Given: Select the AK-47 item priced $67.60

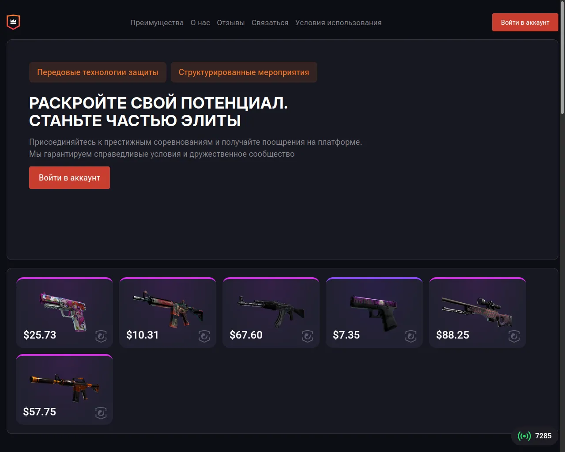Looking at the screenshot, I should (x=271, y=313).
